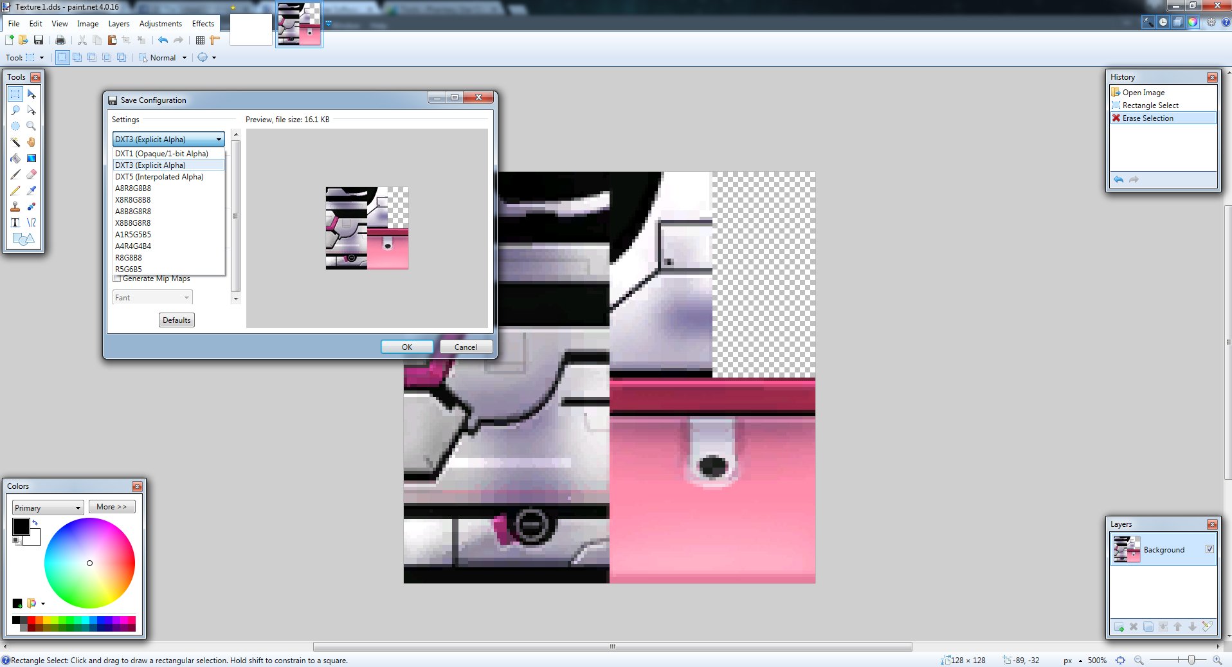Select the Lasso Select tool
Viewport: 1232px width, 667px height.
(15, 110)
